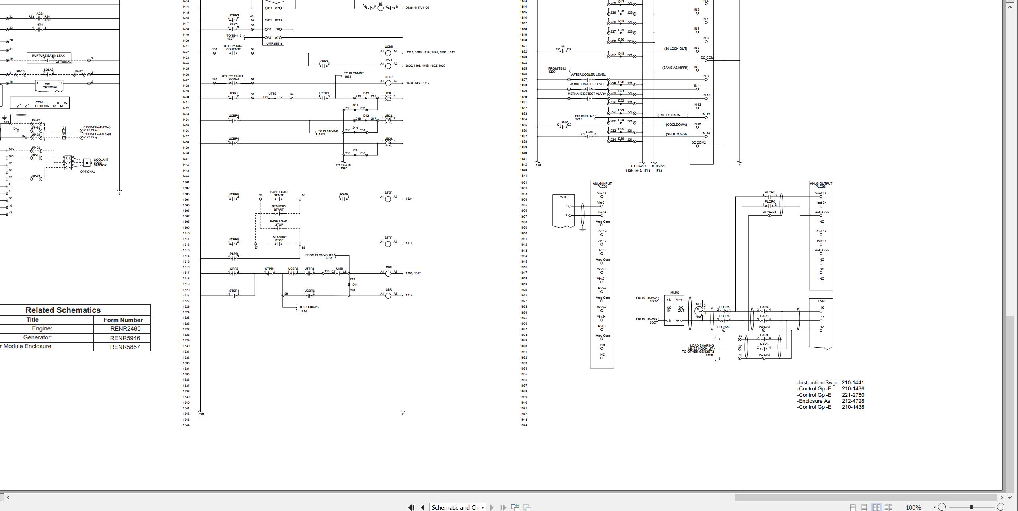Click the LSM module label
1018x511 pixels.
(821, 301)
